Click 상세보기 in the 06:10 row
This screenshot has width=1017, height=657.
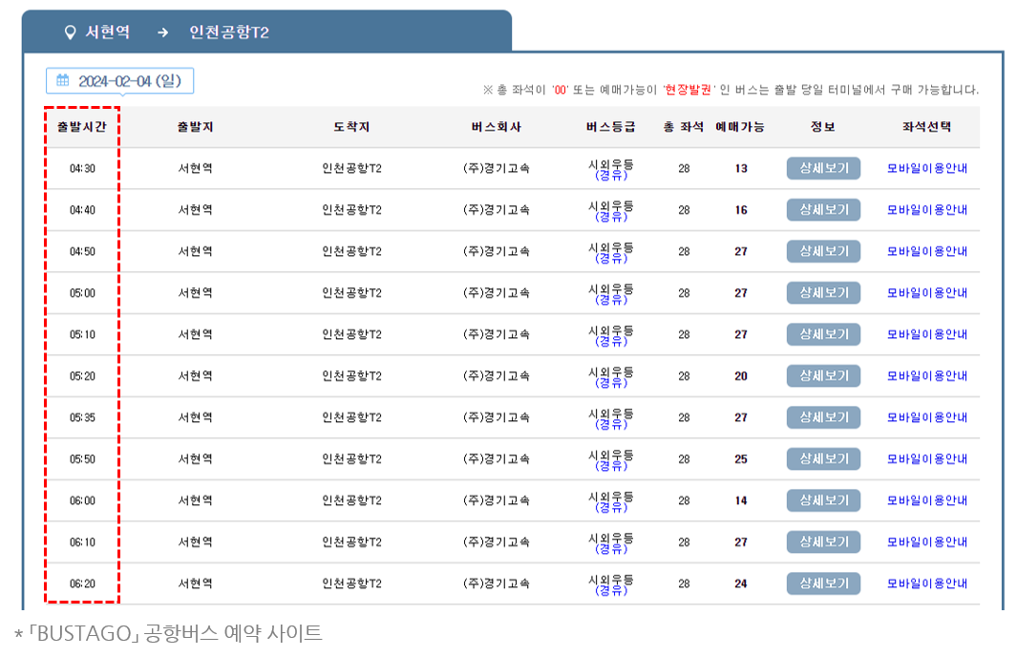tap(823, 541)
